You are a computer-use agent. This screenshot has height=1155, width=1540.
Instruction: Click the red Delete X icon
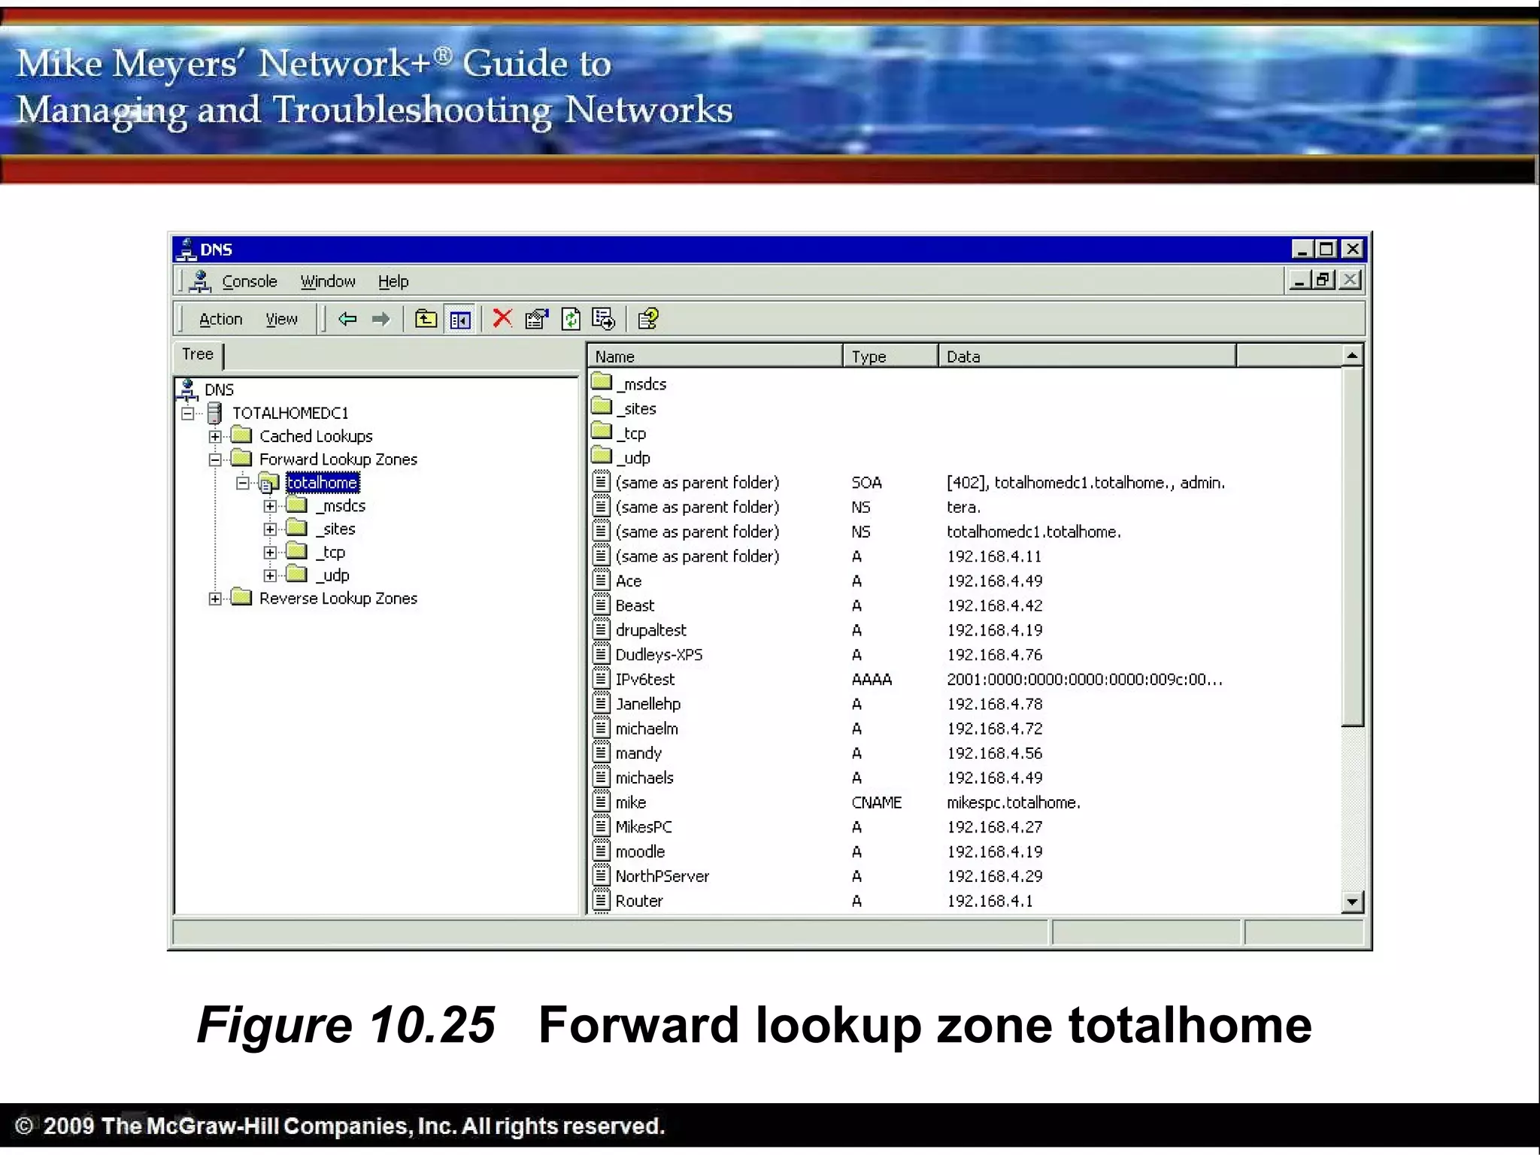(502, 319)
